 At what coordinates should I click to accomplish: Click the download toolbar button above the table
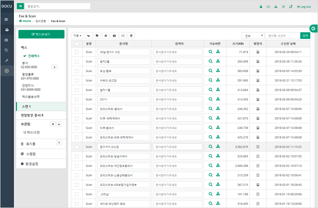tap(106, 36)
